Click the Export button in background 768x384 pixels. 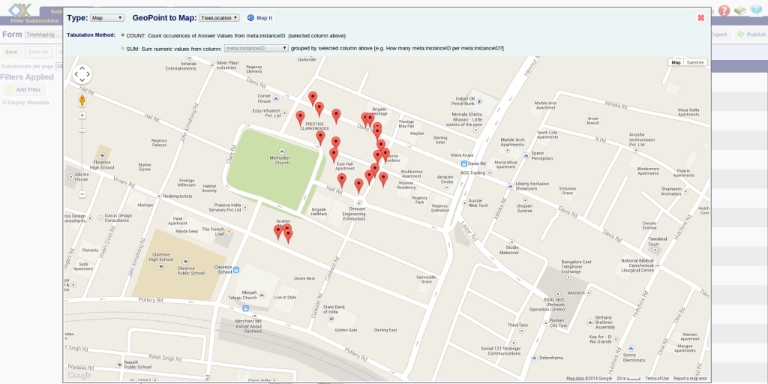721,34
